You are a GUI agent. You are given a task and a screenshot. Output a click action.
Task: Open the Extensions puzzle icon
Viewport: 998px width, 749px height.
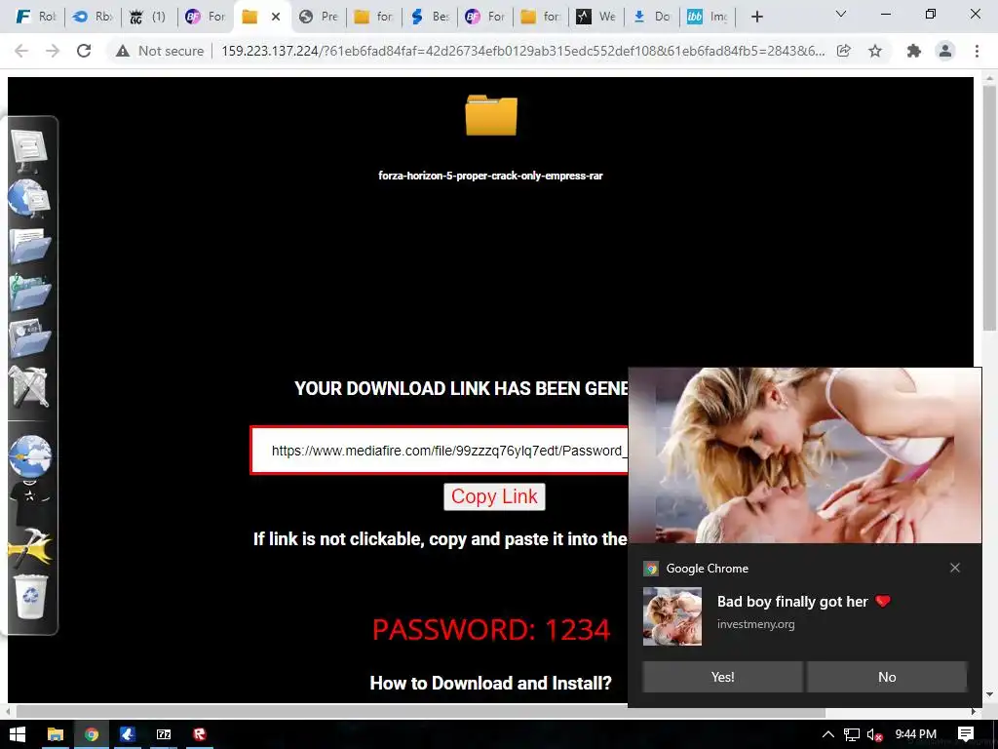point(914,51)
